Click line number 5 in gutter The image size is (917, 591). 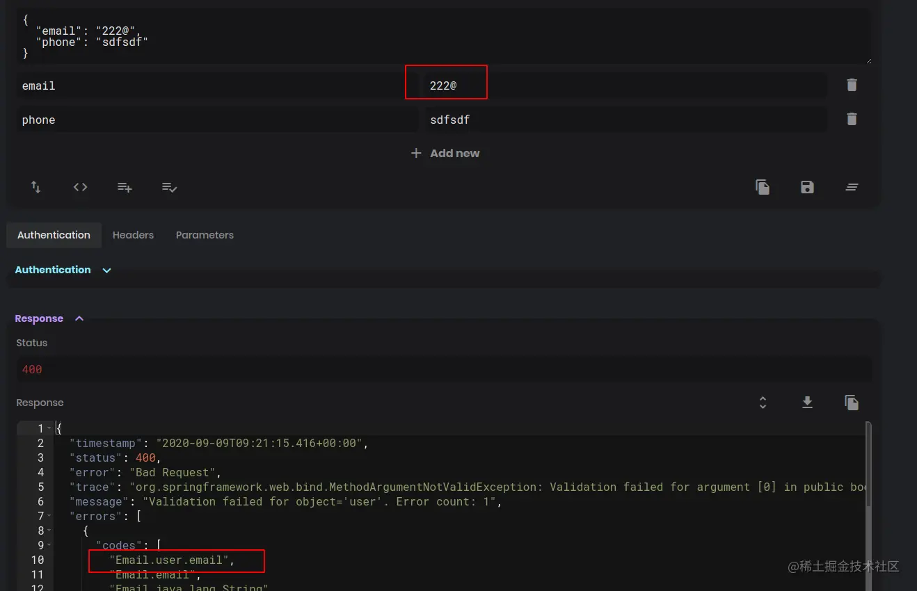(x=40, y=487)
